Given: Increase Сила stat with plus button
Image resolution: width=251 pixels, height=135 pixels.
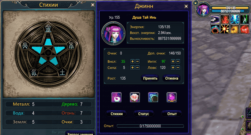Looking at the screenshot, I should 132,68.
